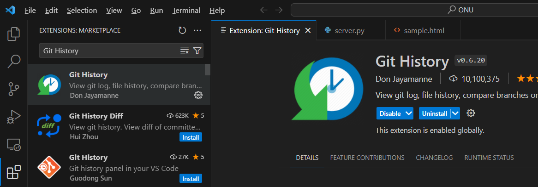Open the Run and Debug view
Viewport: 538px width, 187px height.
click(14, 117)
